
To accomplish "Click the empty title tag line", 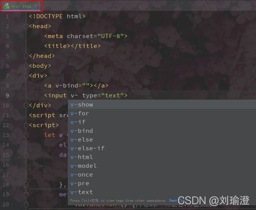I will click(x=72, y=46).
